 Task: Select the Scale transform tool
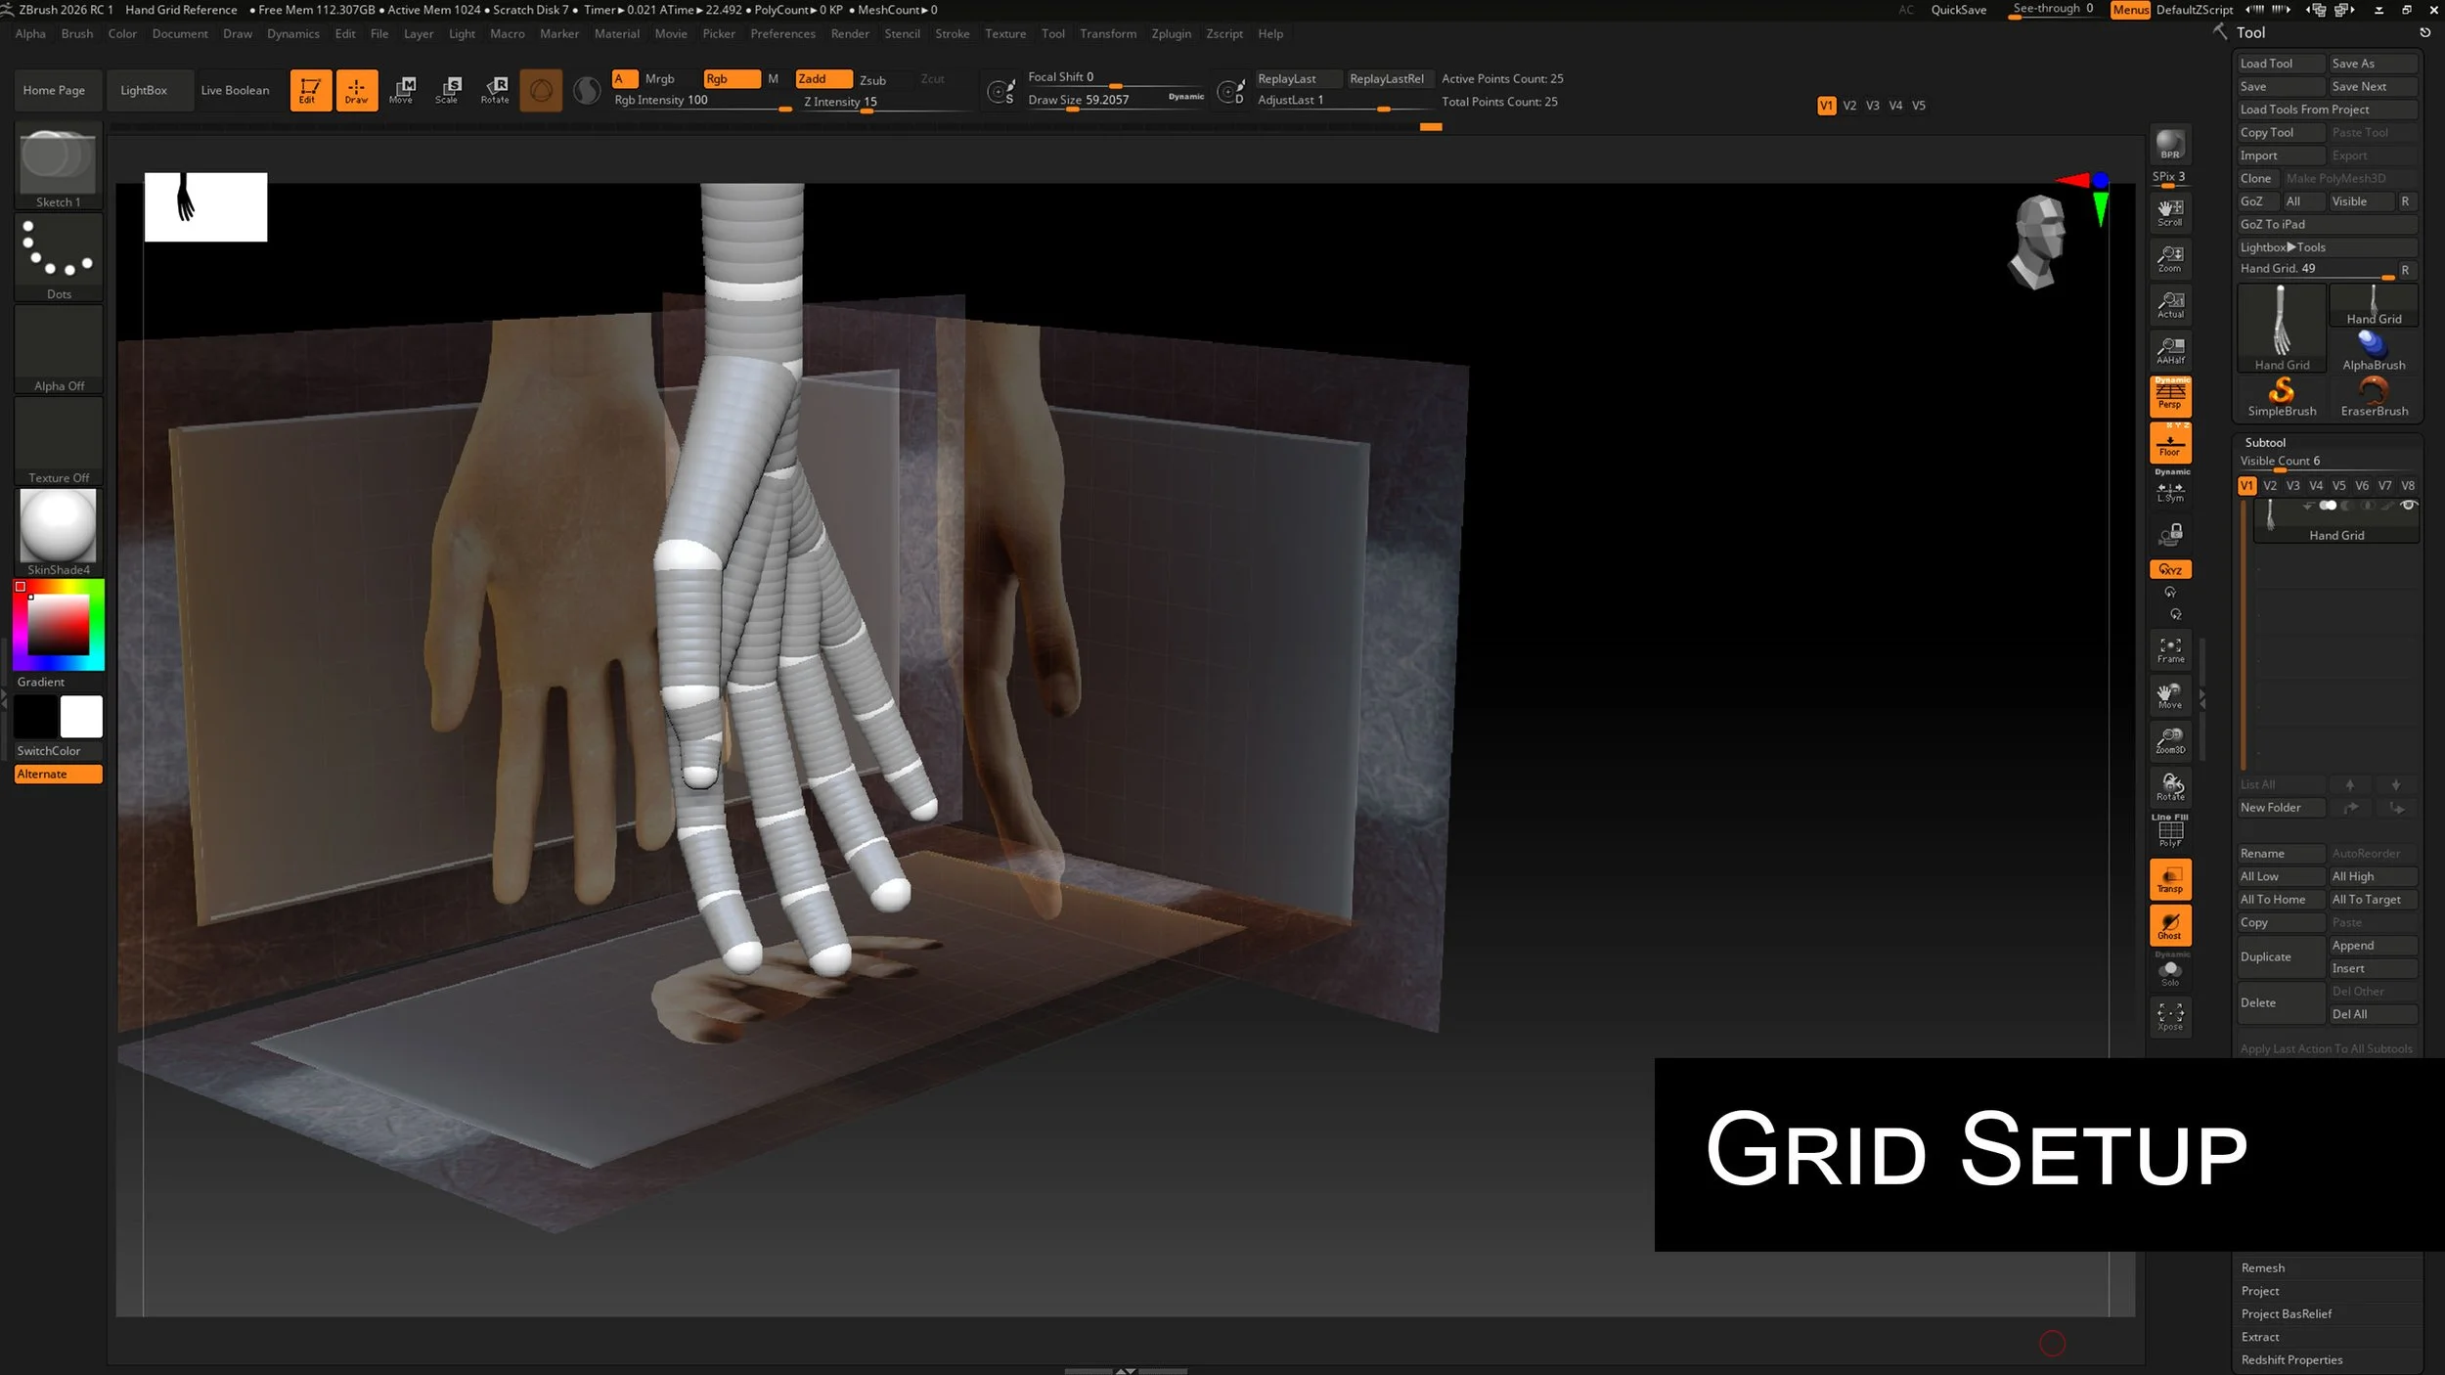[448, 90]
